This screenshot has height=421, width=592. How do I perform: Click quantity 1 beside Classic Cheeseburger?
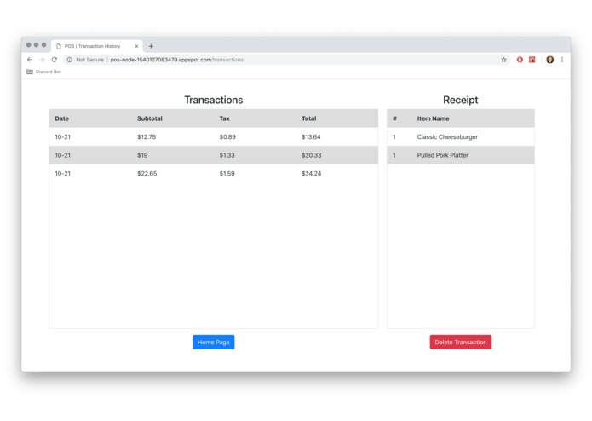click(394, 136)
